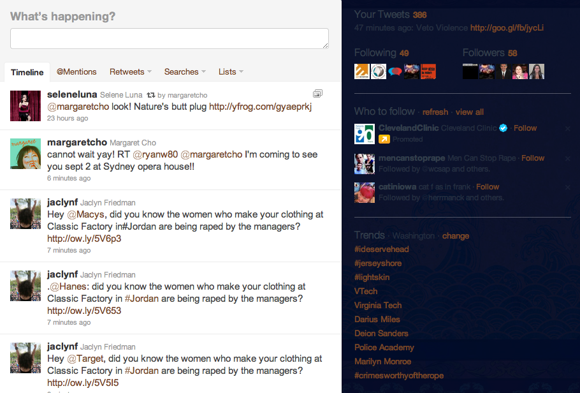Click the conversation icon on seleneluna's tweet
Image resolution: width=580 pixels, height=393 pixels.
317,94
